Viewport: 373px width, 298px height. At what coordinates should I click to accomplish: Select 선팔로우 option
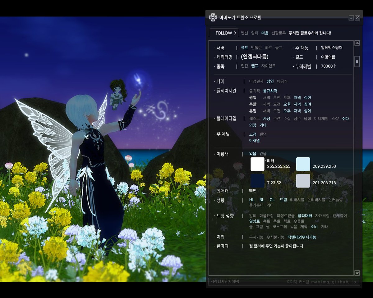click(x=279, y=33)
